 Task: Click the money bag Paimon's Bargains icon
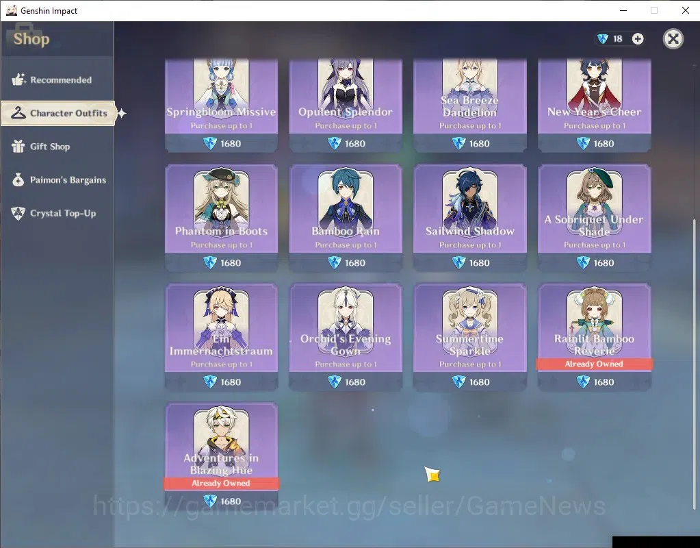click(x=18, y=179)
